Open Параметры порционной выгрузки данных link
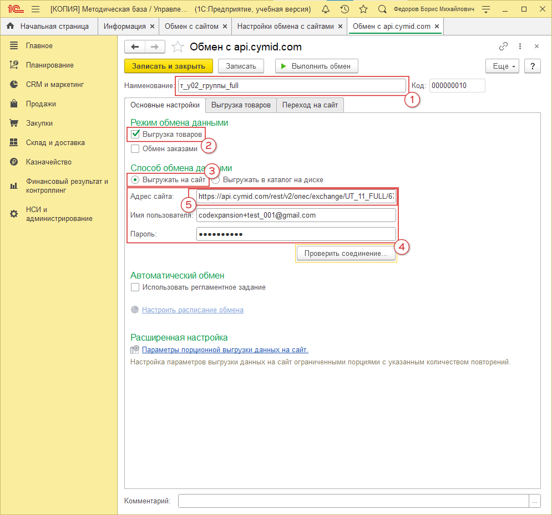 225,350
